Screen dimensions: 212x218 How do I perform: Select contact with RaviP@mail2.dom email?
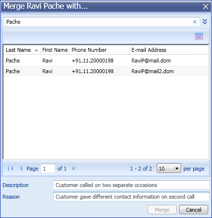click(x=106, y=71)
